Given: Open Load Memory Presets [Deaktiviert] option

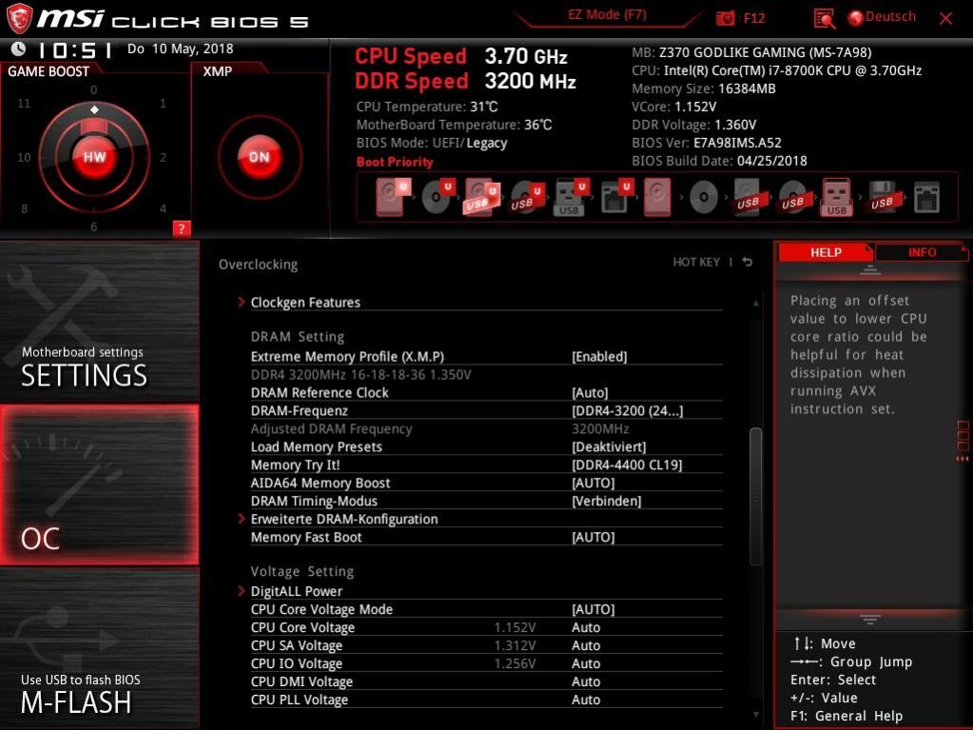Looking at the screenshot, I should tap(609, 446).
